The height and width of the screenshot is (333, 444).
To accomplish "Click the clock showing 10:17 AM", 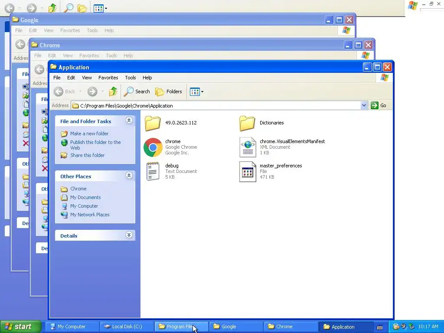I will (428, 326).
